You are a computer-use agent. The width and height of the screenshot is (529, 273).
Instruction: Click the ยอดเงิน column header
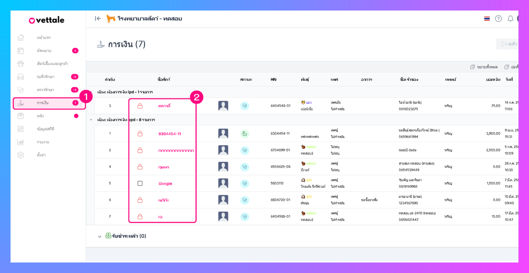coord(493,80)
